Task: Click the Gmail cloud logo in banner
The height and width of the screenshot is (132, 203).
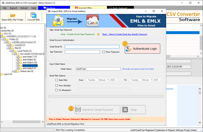Action: (93, 21)
